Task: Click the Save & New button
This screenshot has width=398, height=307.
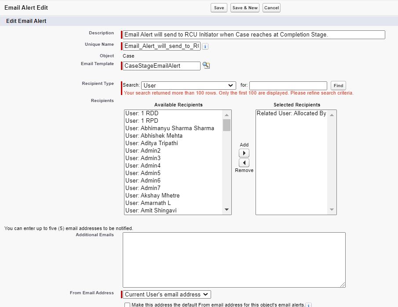Action: click(x=245, y=8)
